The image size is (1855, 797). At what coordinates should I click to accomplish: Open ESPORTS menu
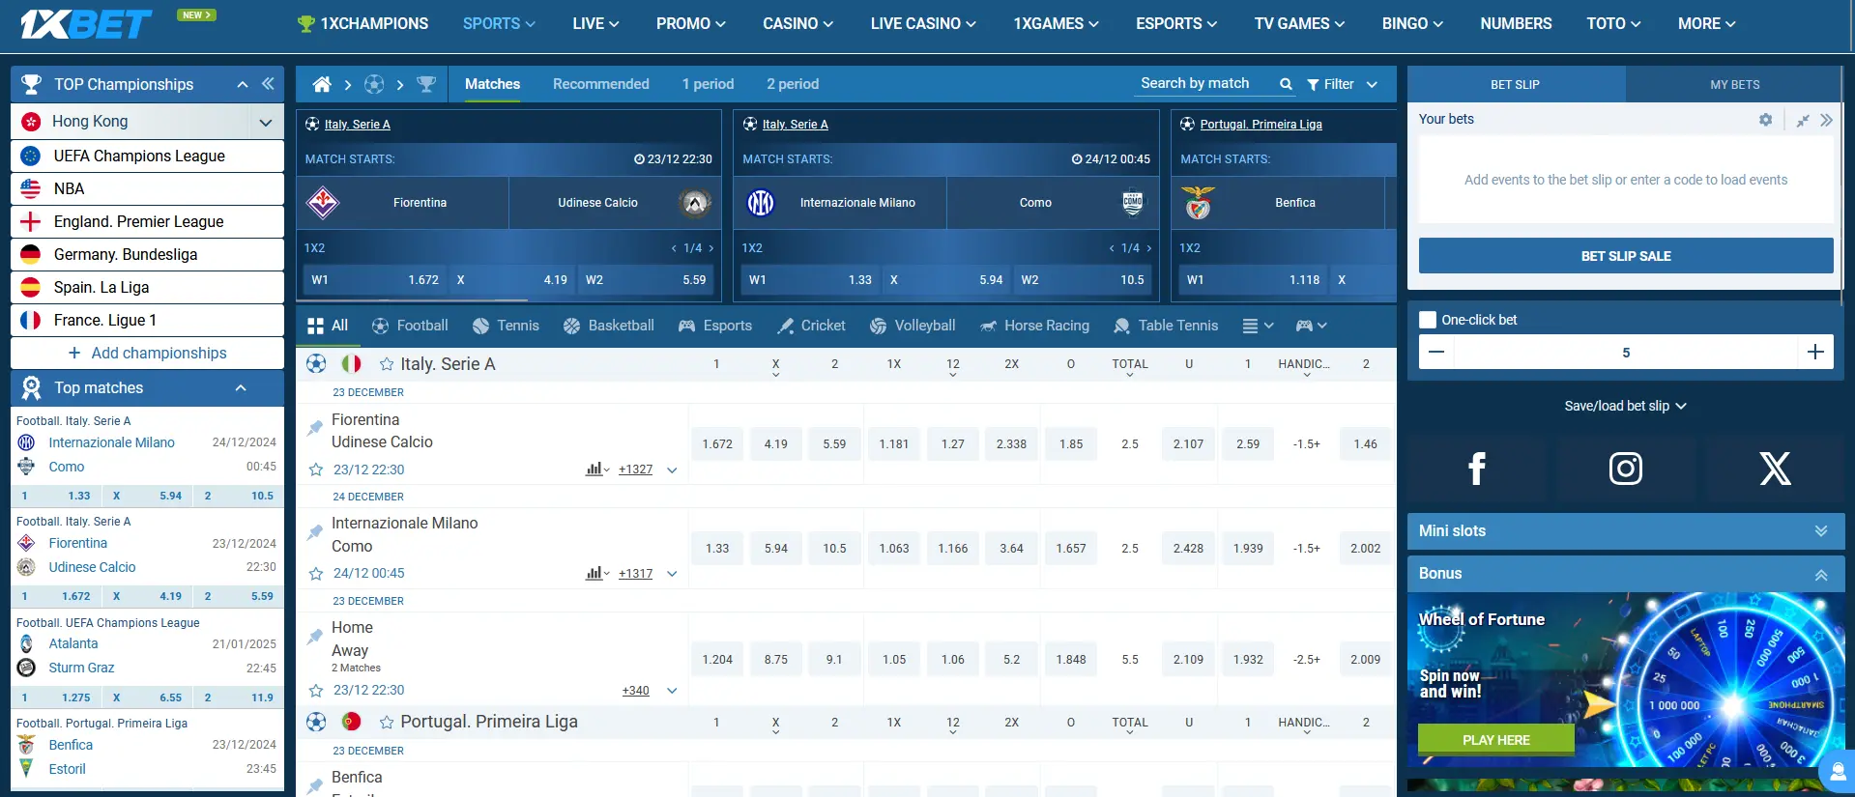(1176, 23)
